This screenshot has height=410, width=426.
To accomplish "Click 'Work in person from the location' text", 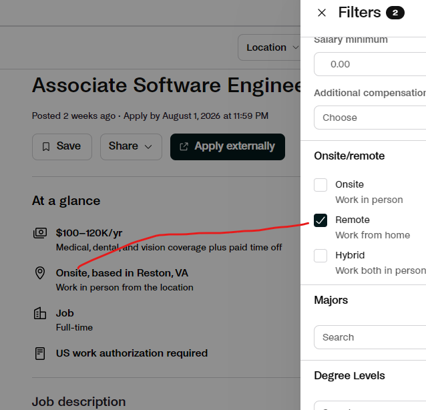I will tap(124, 287).
